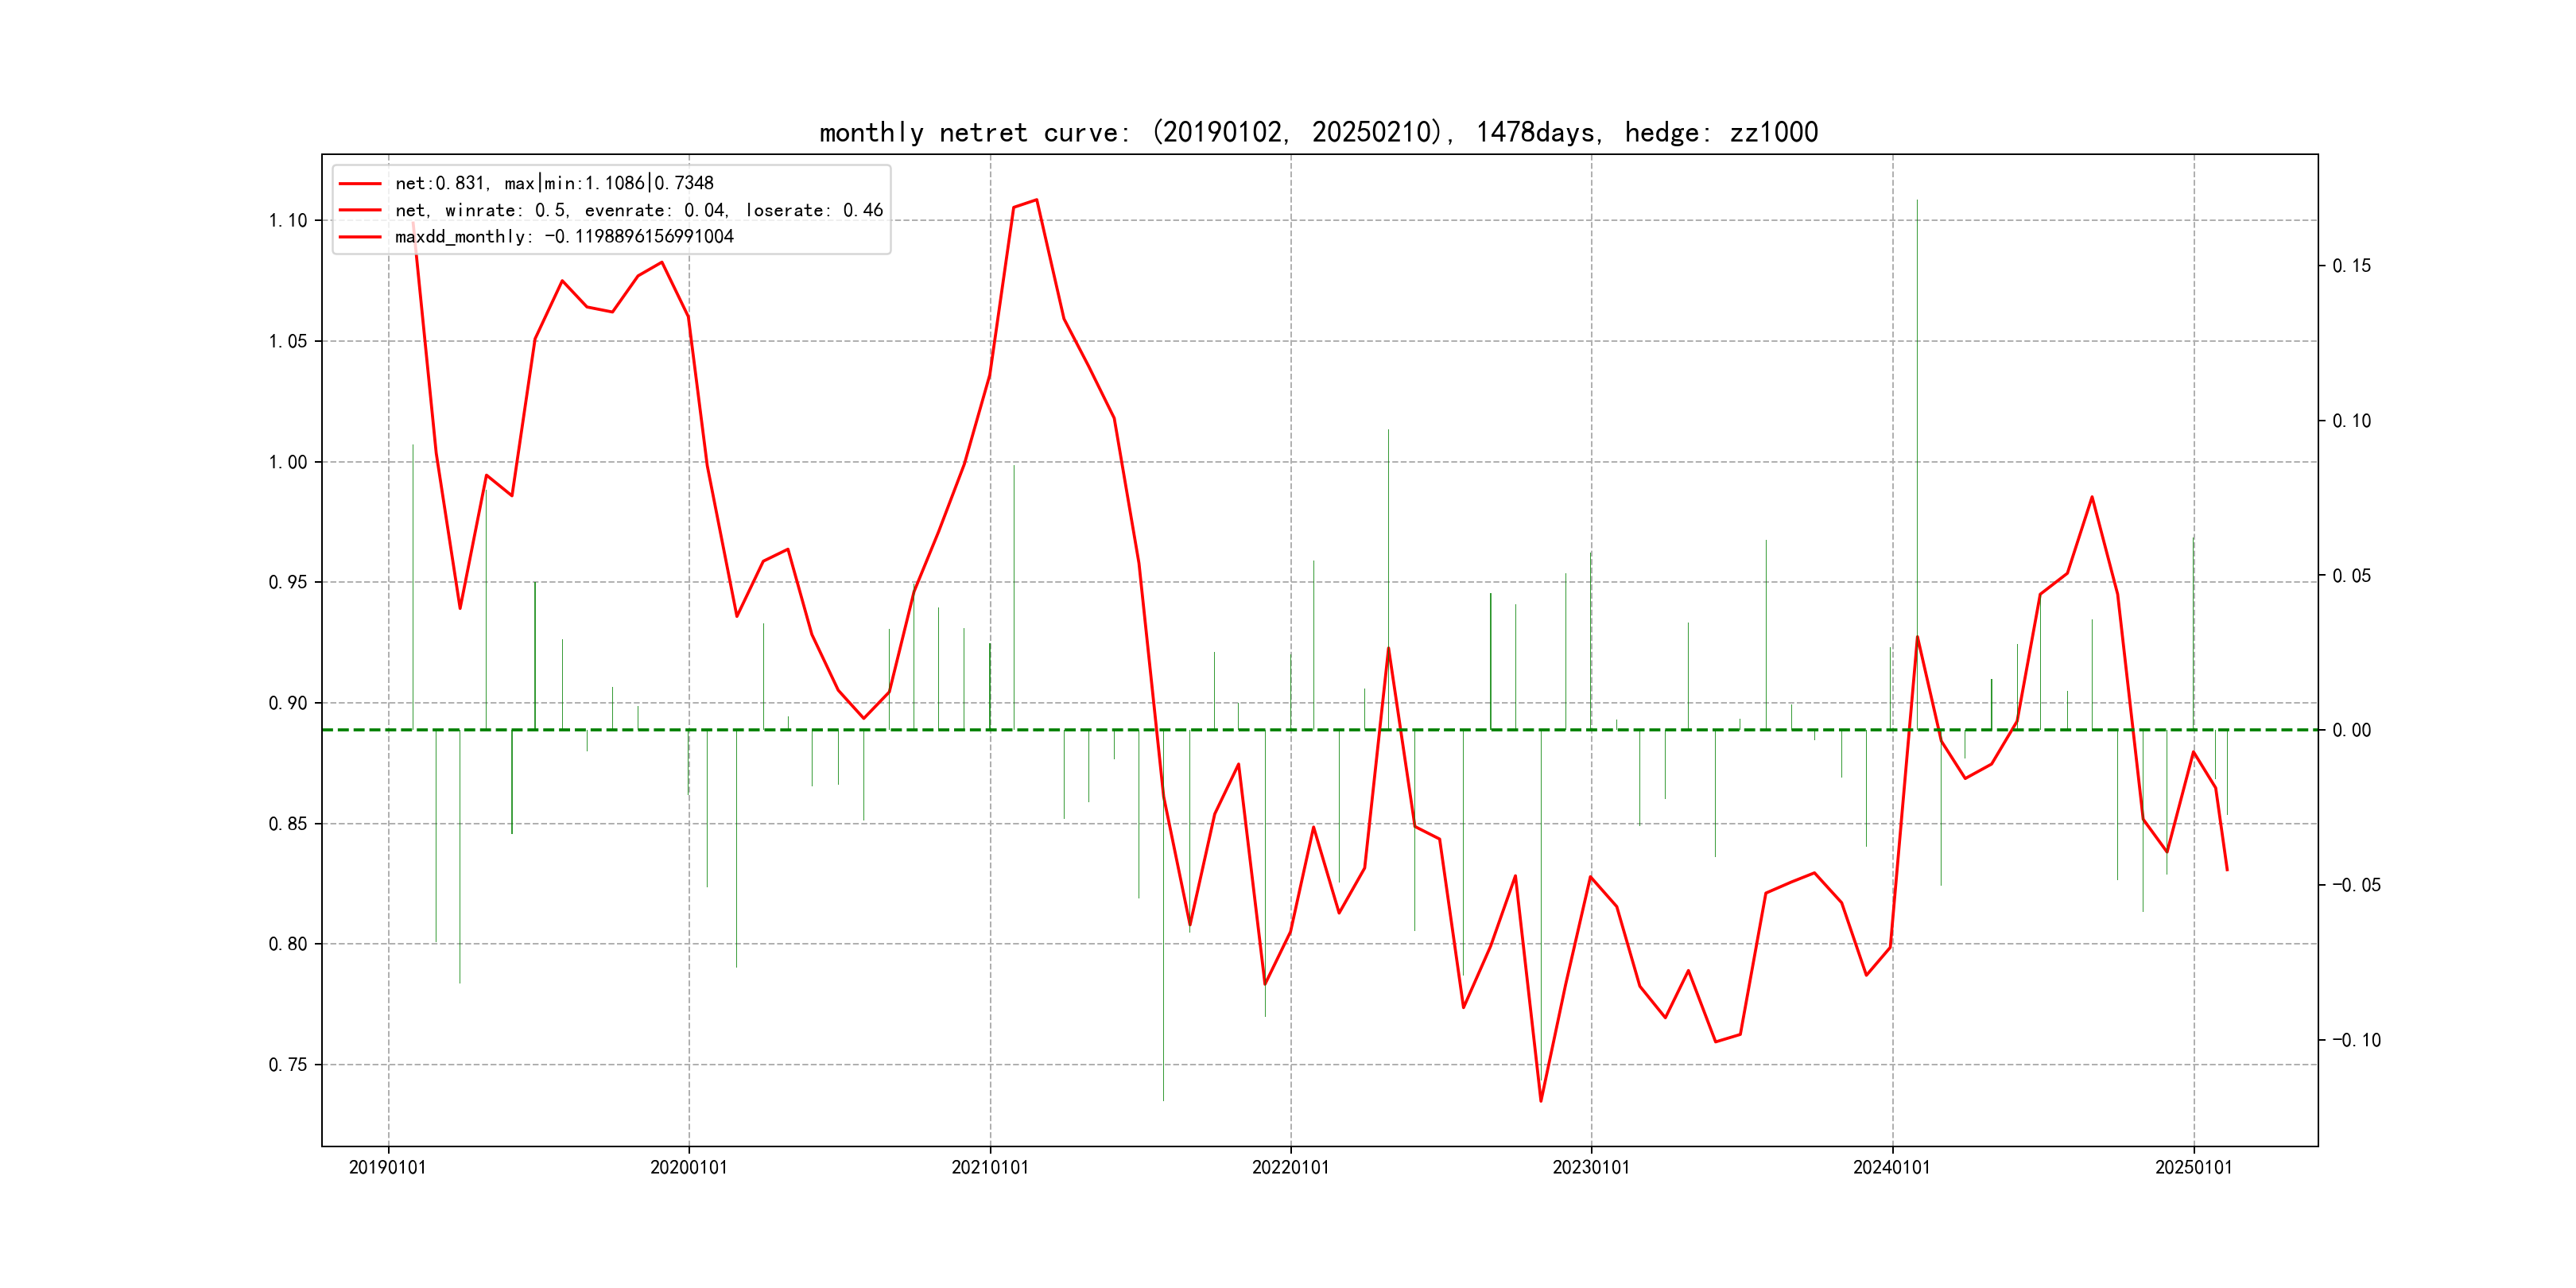
Task: Click the chart title mentioning hedge zz1000
Action: 1318,133
